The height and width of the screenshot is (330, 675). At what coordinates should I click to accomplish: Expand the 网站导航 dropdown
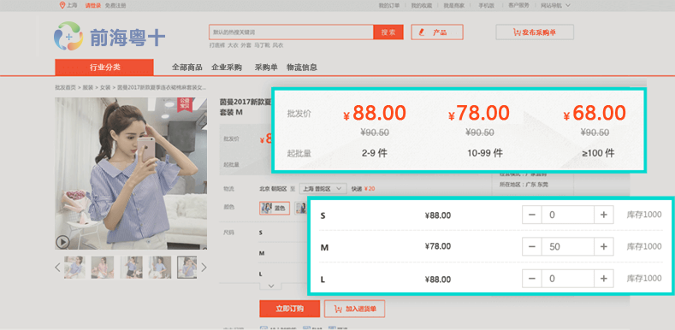tap(555, 6)
